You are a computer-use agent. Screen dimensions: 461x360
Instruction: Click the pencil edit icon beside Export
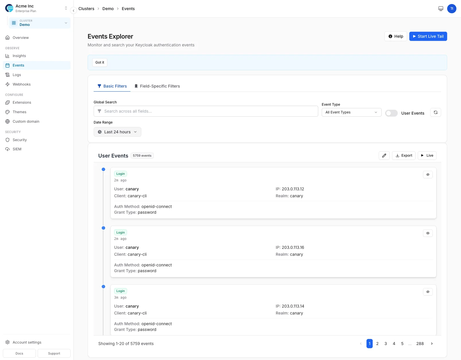(x=384, y=156)
